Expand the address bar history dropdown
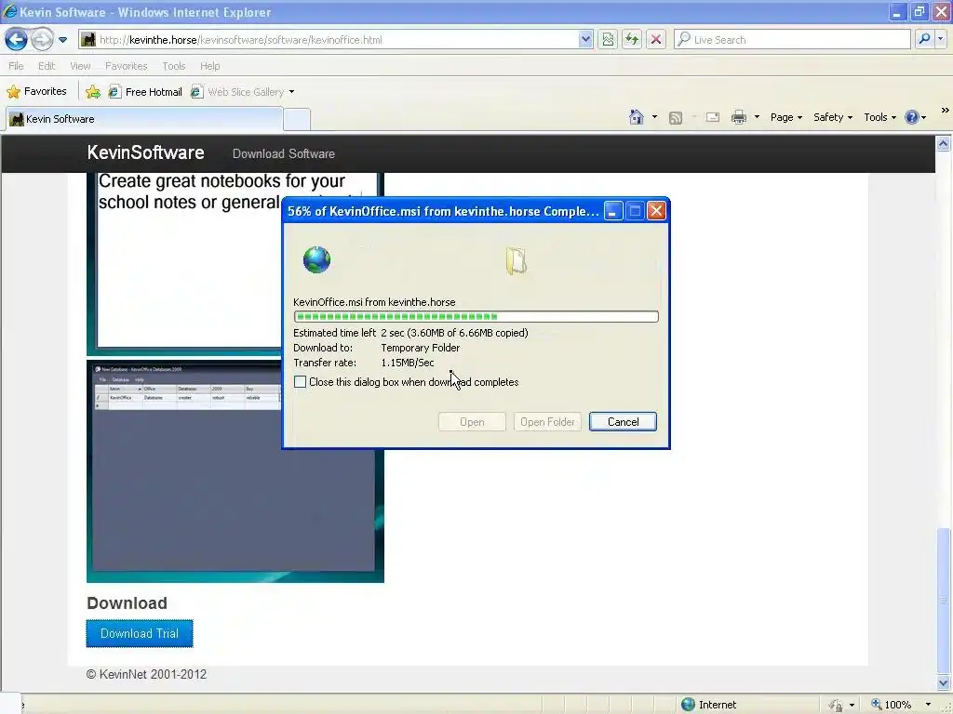The height and width of the screenshot is (714, 953). click(x=585, y=40)
